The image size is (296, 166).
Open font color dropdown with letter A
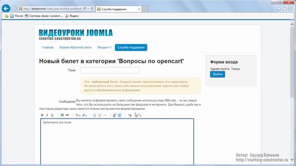pos(84,115)
